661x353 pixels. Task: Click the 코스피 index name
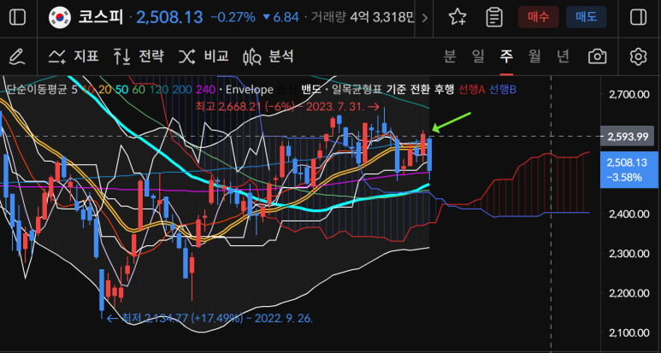tap(100, 18)
